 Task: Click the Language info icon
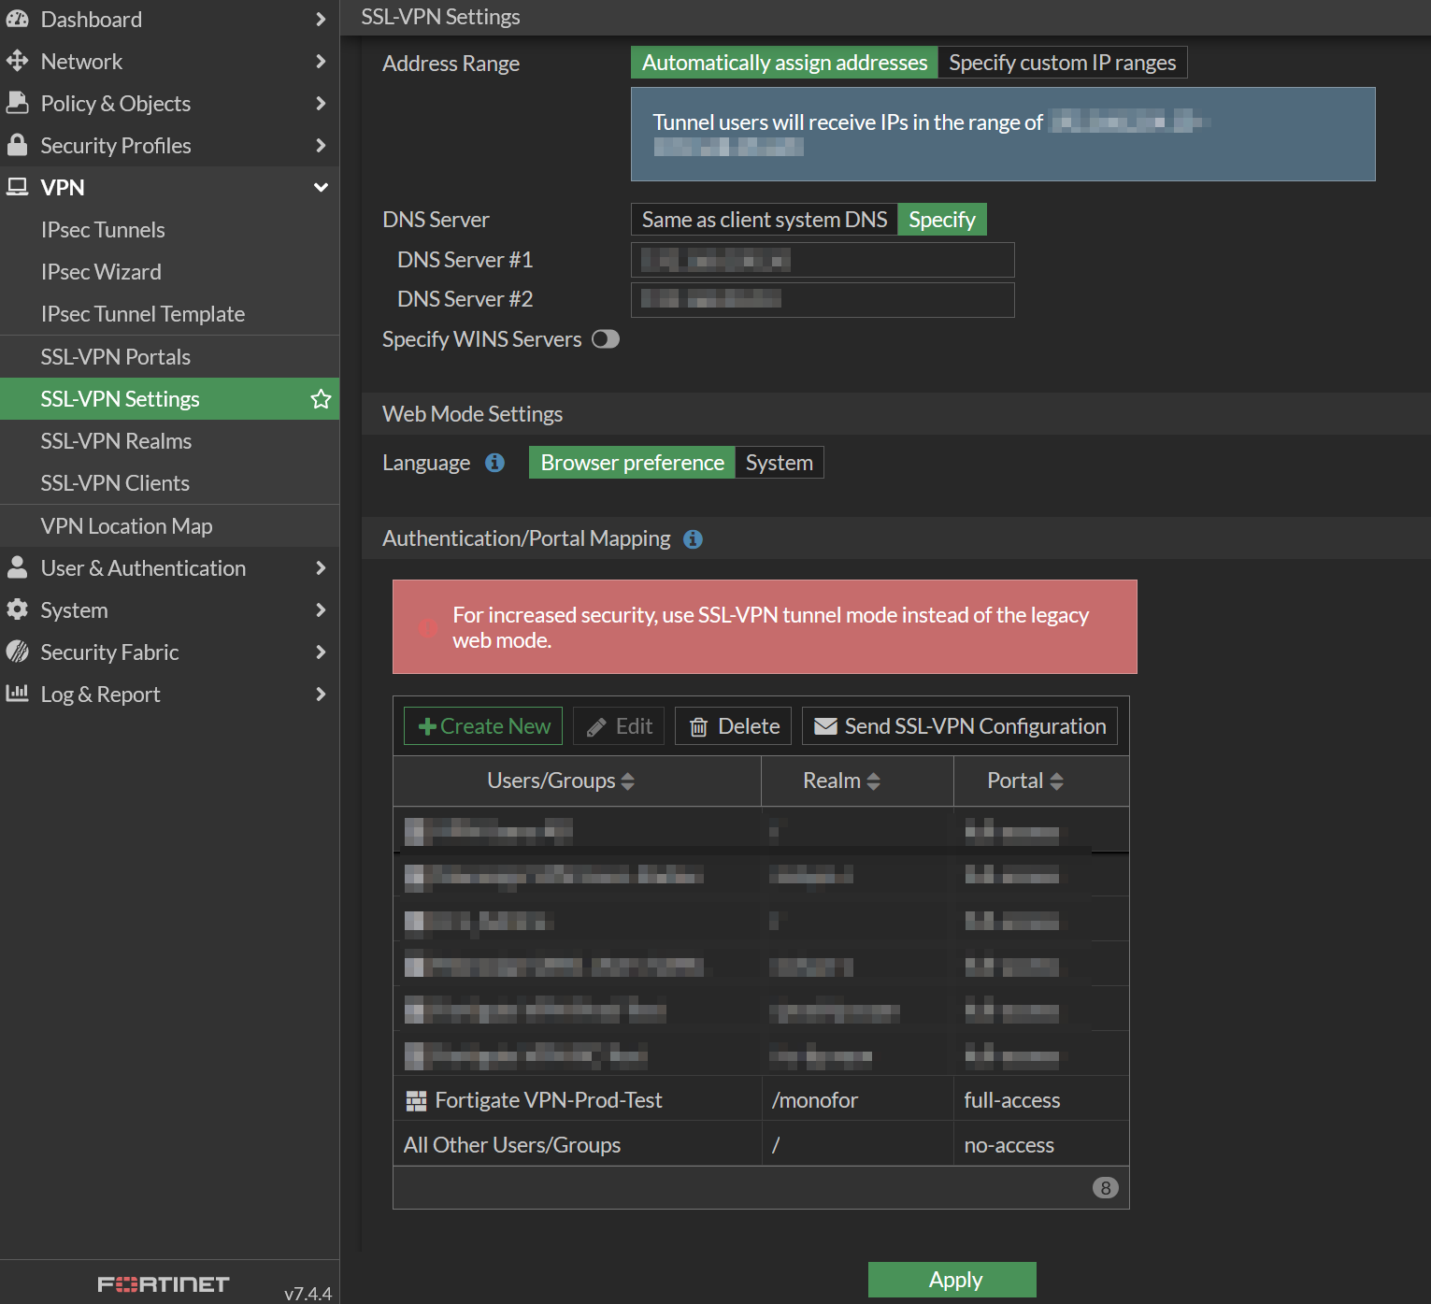[x=495, y=463]
